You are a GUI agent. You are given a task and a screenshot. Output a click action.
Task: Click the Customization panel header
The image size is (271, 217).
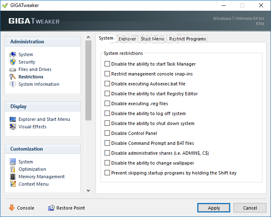click(x=42, y=149)
